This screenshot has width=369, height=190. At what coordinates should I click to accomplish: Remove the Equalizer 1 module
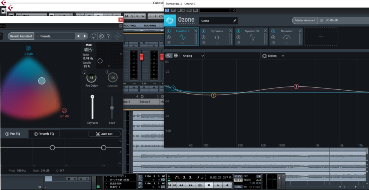click(196, 31)
